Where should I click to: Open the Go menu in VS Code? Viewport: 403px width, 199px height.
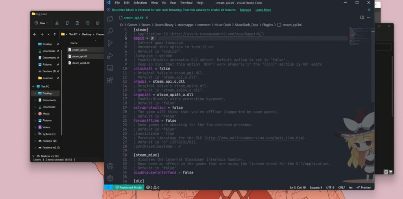click(164, 3)
